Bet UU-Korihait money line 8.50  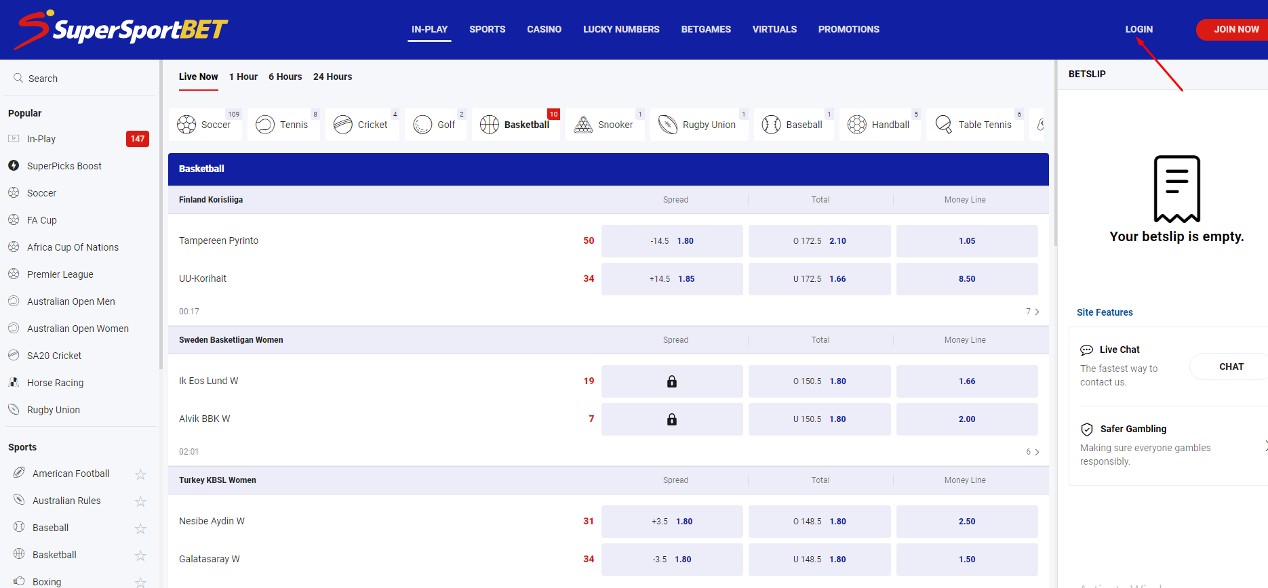(x=967, y=279)
